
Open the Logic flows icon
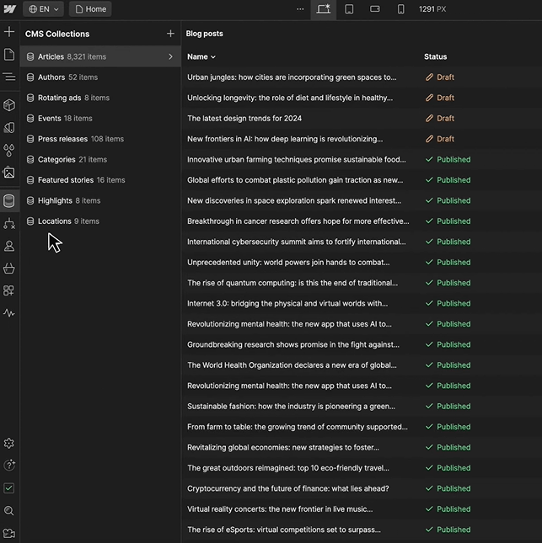coord(9,224)
